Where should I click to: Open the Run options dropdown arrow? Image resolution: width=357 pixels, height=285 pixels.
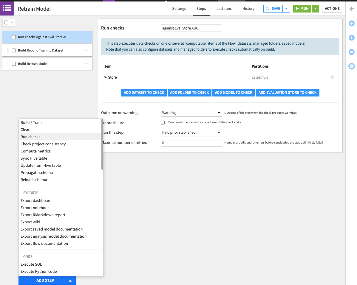coord(315,9)
